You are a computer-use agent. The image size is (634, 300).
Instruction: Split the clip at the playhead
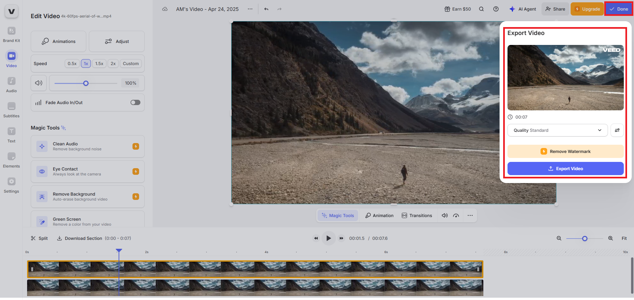coord(39,238)
